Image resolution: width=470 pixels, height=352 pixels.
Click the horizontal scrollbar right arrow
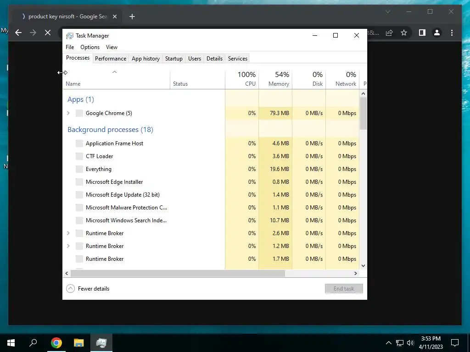coord(356,273)
